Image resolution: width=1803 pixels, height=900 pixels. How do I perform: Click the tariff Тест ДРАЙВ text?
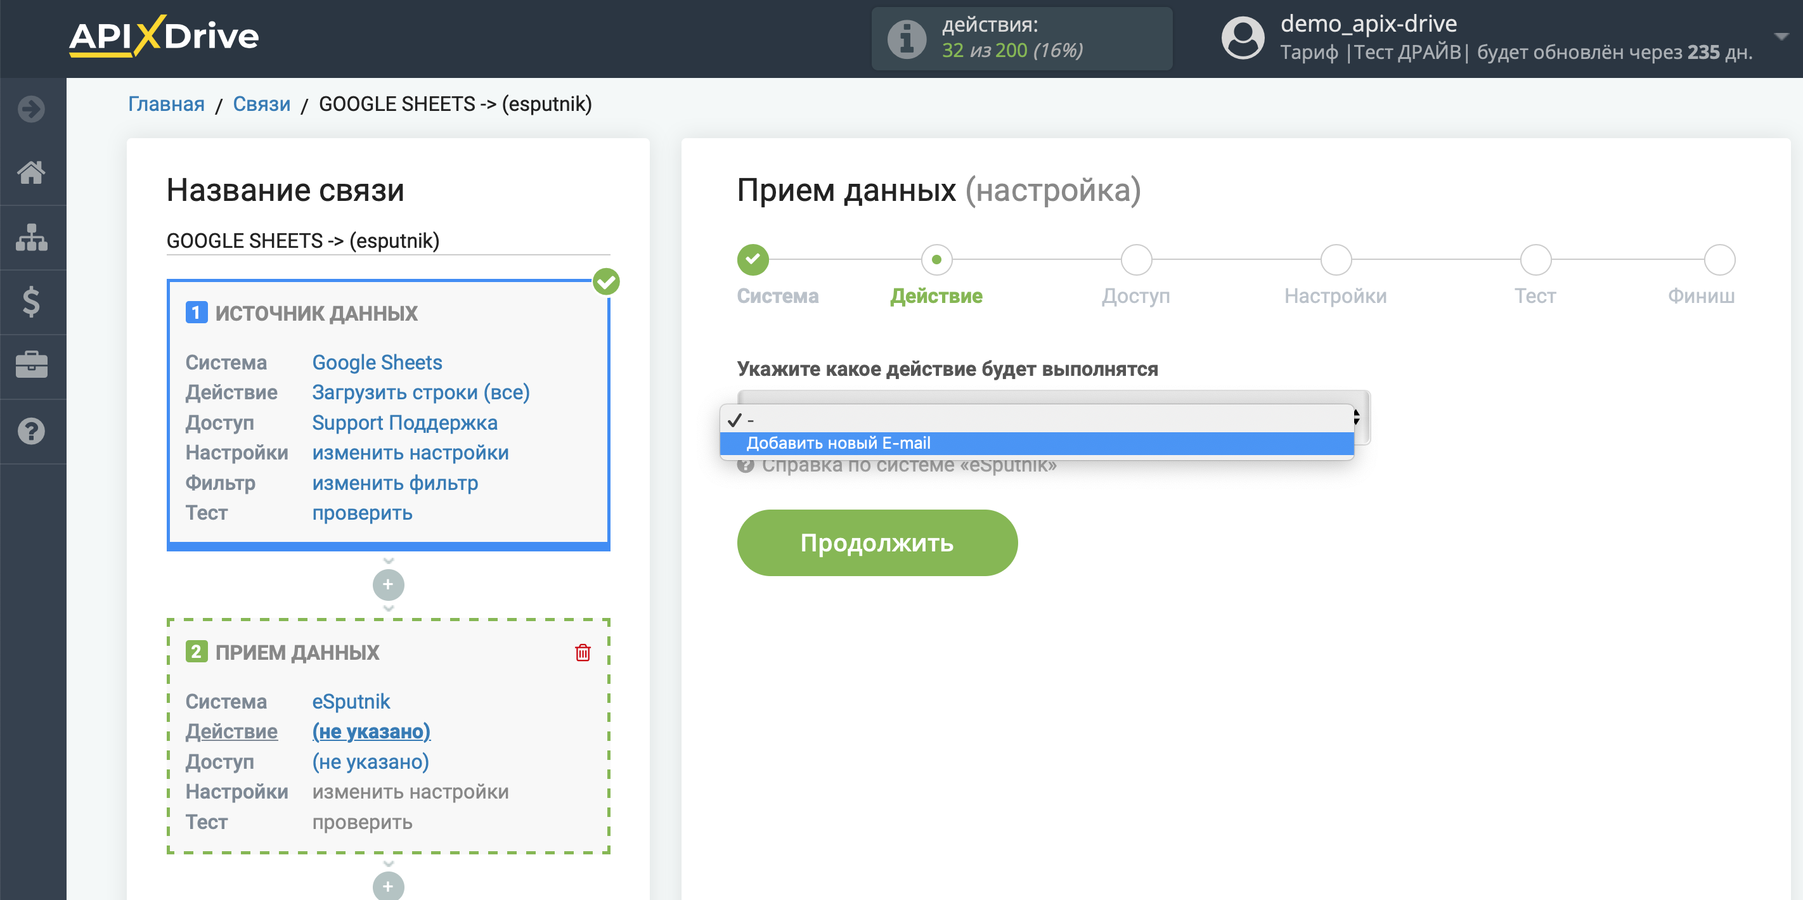[1407, 53]
